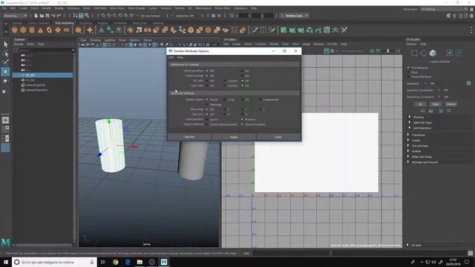This screenshot has width=475, height=267.
Task: Click the Save Scene icon
Action: point(47,16)
